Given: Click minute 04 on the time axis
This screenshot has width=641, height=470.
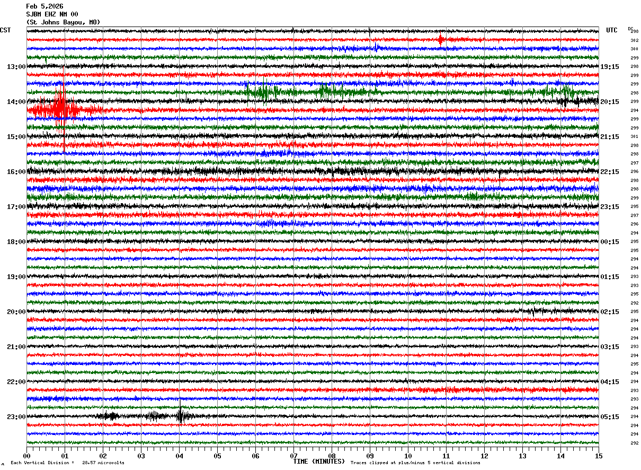Looking at the screenshot, I should tap(179, 456).
